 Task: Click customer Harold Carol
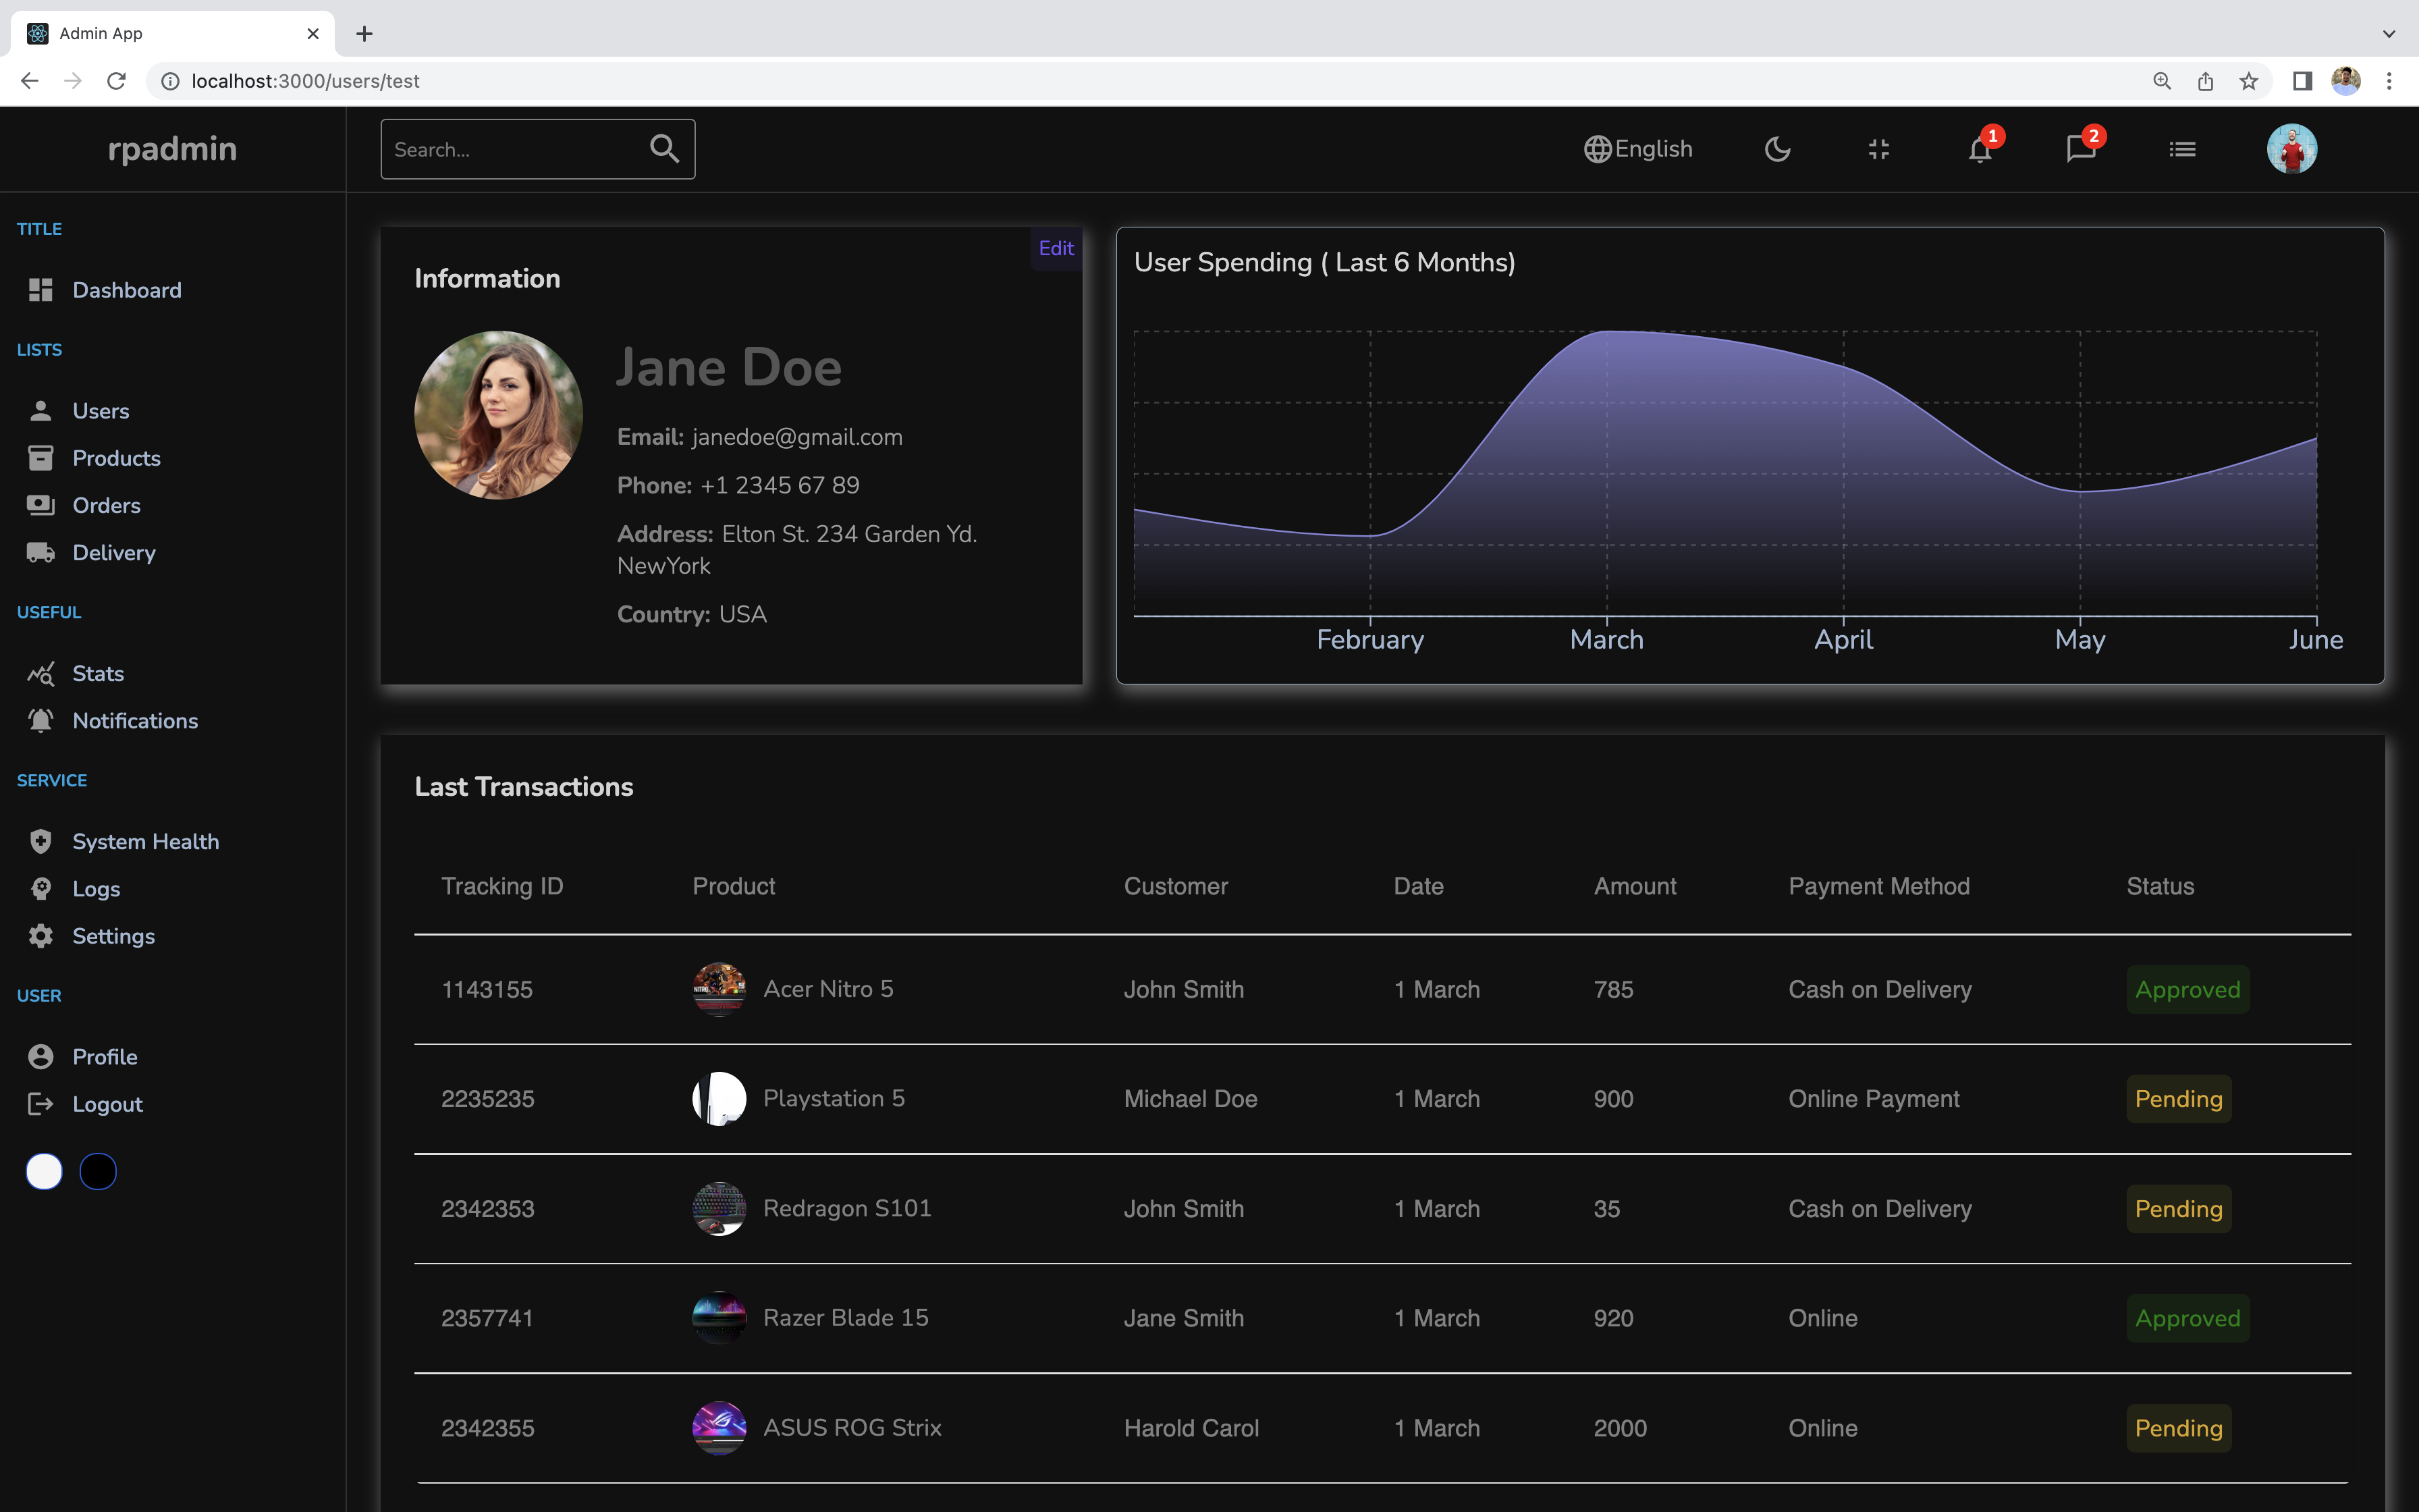click(1191, 1428)
